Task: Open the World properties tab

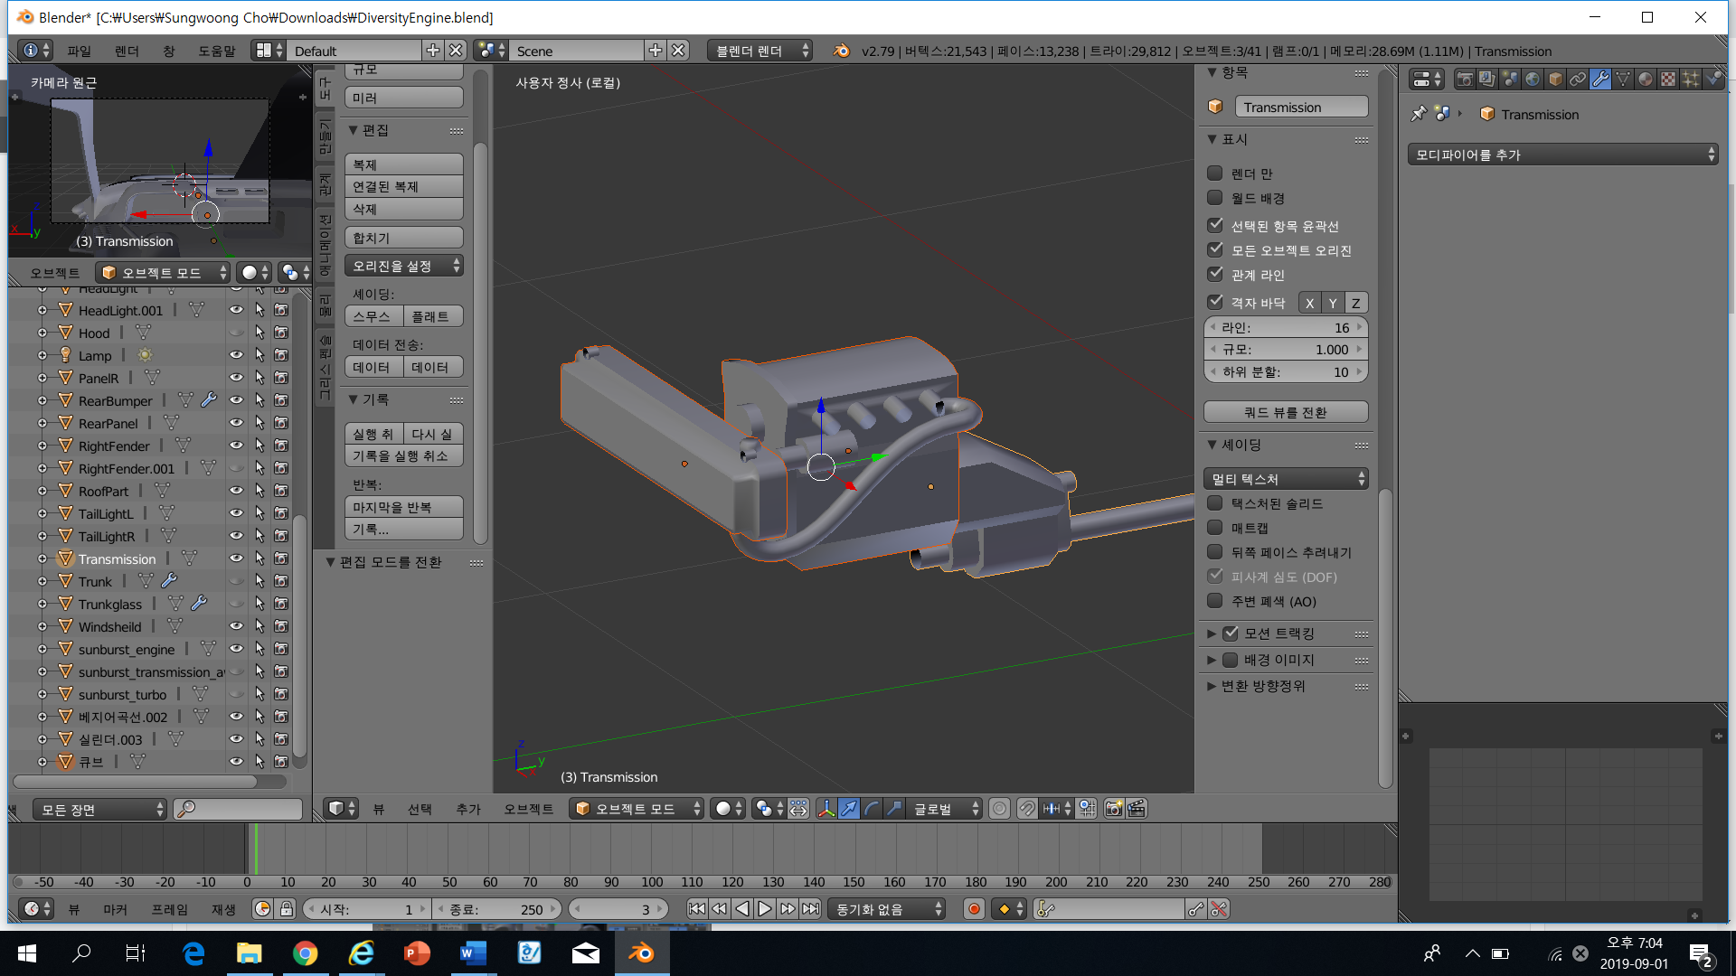Action: [x=1533, y=79]
